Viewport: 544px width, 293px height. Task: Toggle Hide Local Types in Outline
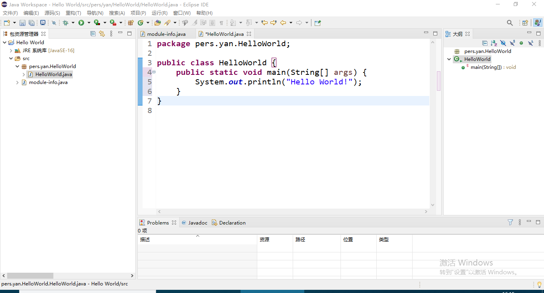[x=530, y=43]
